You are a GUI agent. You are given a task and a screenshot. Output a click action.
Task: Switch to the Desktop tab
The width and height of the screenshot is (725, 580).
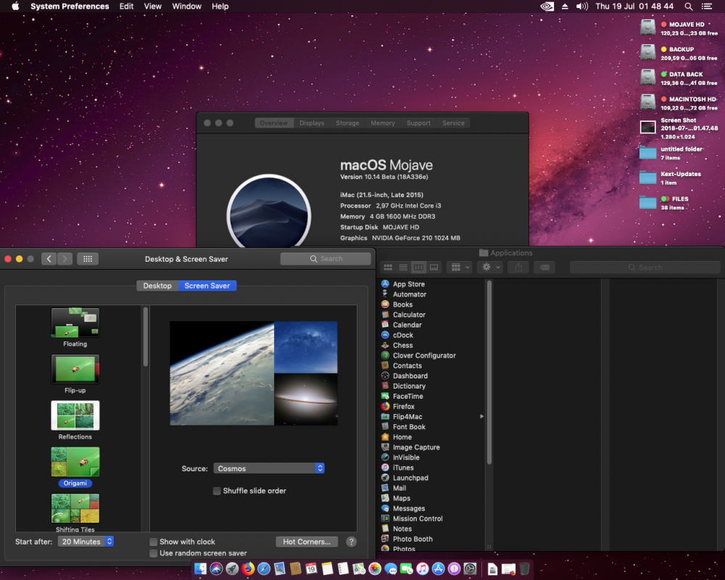(157, 286)
